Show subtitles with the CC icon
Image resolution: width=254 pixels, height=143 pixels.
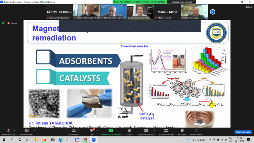(x=146, y=130)
